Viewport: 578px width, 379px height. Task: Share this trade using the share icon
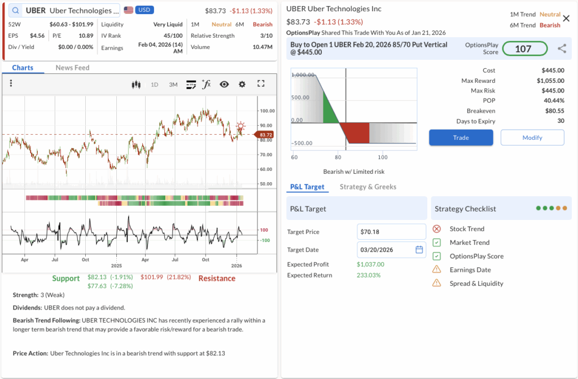click(562, 49)
